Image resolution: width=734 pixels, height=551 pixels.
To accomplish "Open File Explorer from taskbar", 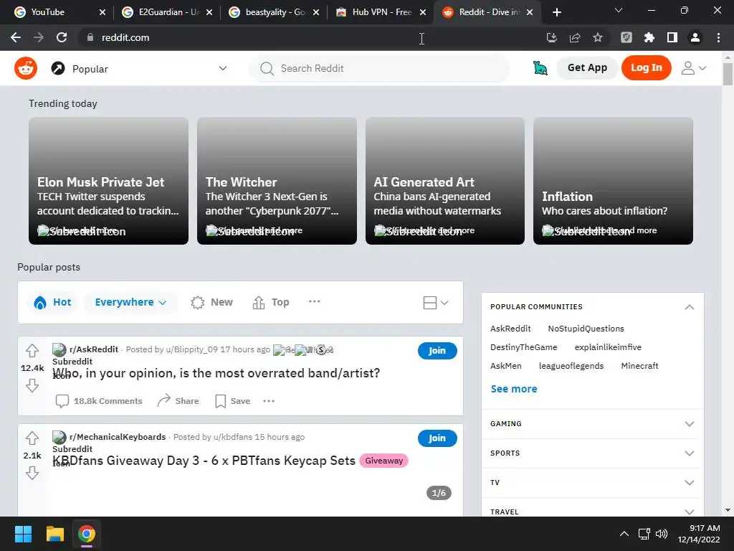I will (x=54, y=534).
